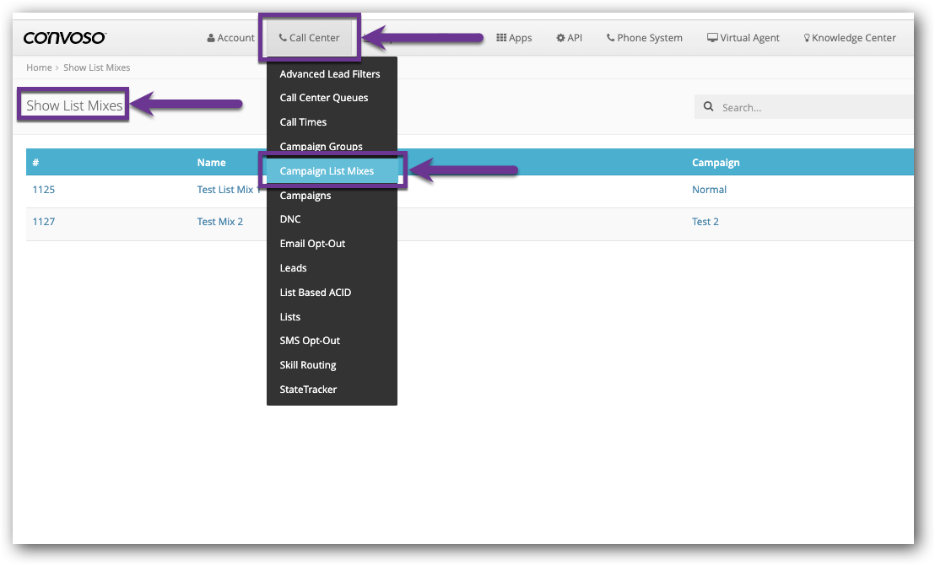Image resolution: width=935 pixels, height=565 pixels.
Task: Select Campaign List Mixes menu item
Action: (x=332, y=171)
